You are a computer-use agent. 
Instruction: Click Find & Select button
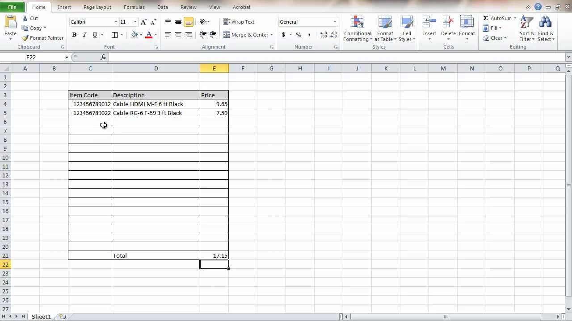546,29
